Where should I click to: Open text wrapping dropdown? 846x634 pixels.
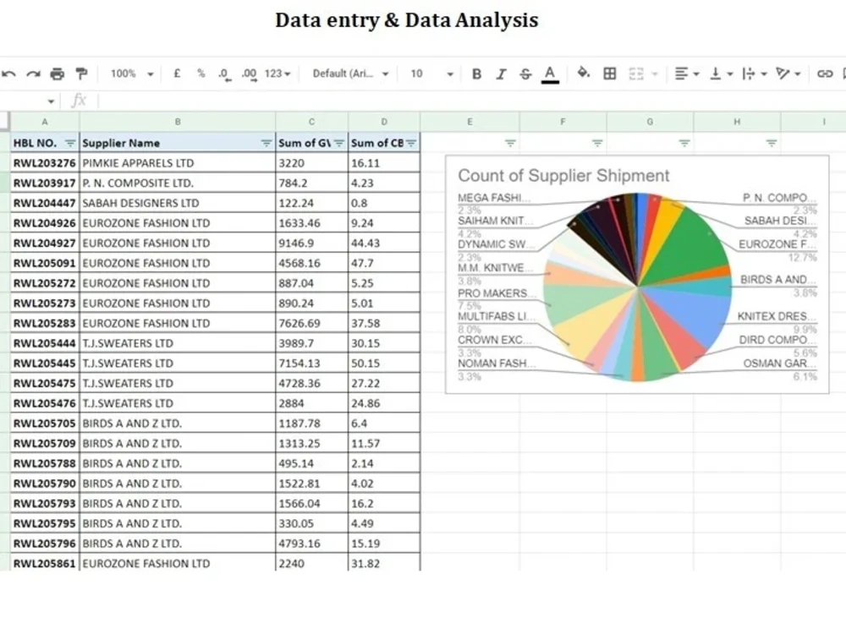click(x=755, y=74)
